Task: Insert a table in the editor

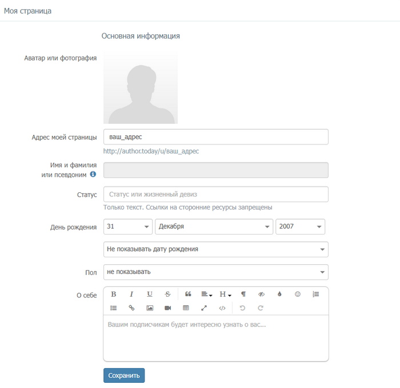Action: 186,308
